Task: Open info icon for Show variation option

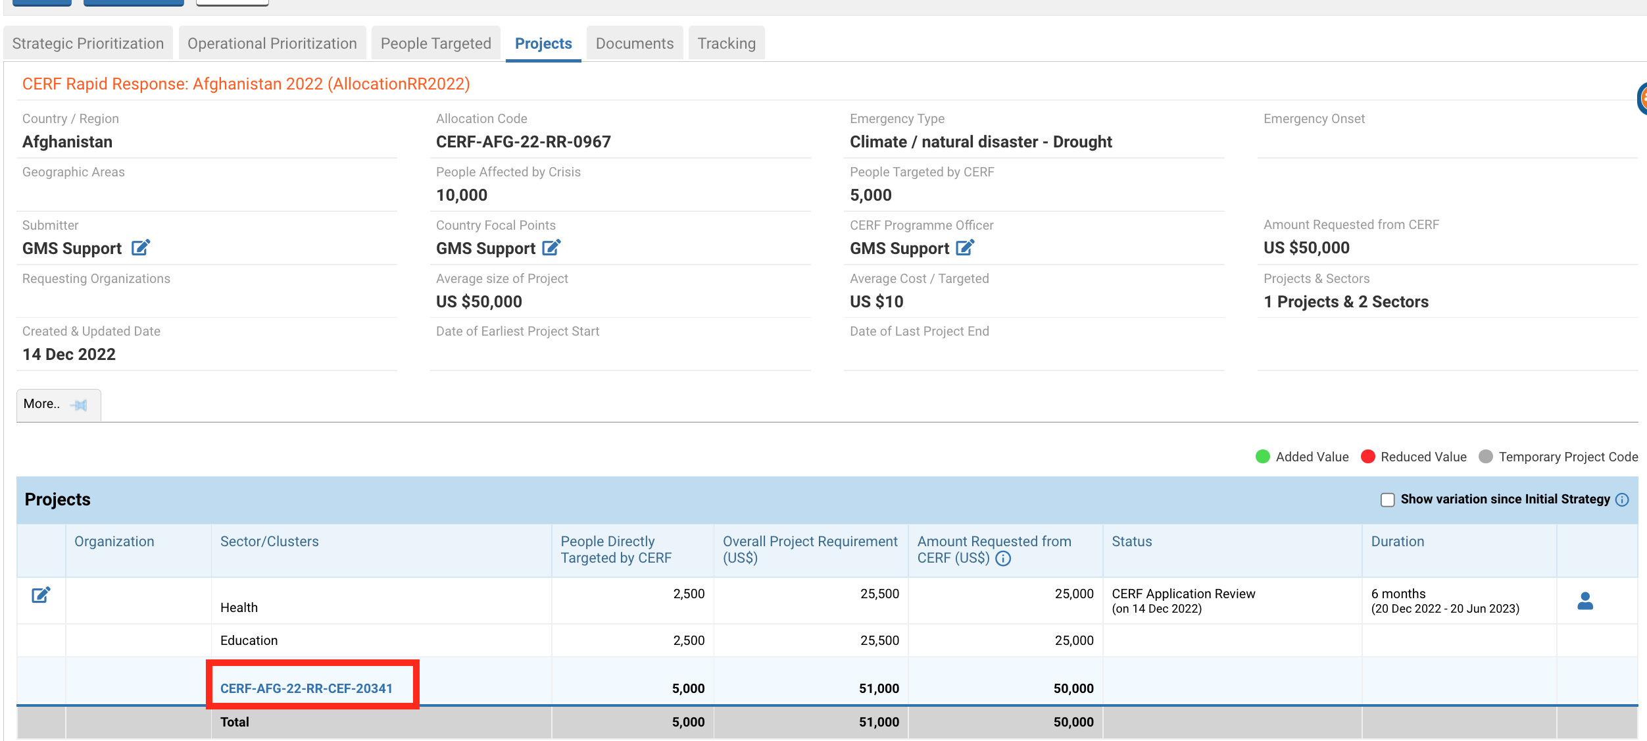Action: [x=1623, y=499]
